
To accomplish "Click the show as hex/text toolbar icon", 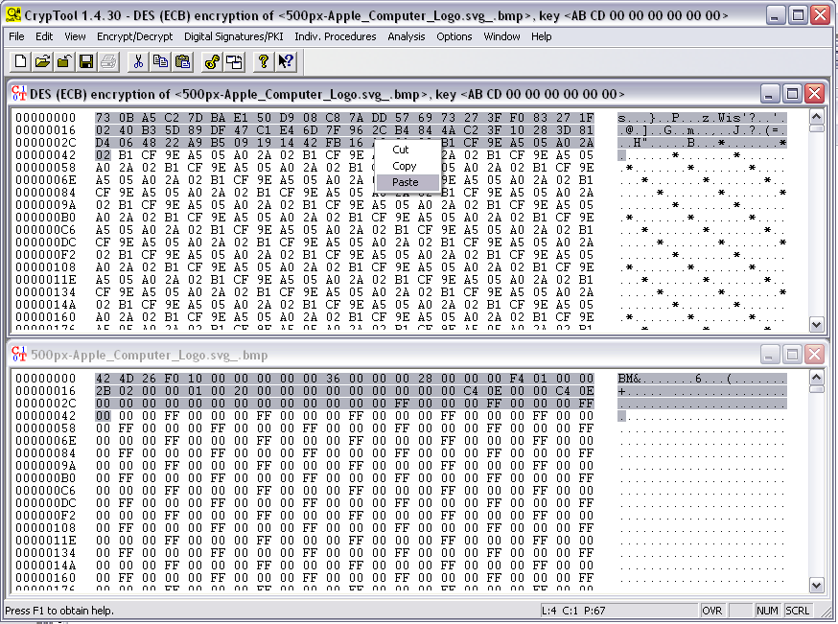I will pyautogui.click(x=234, y=61).
